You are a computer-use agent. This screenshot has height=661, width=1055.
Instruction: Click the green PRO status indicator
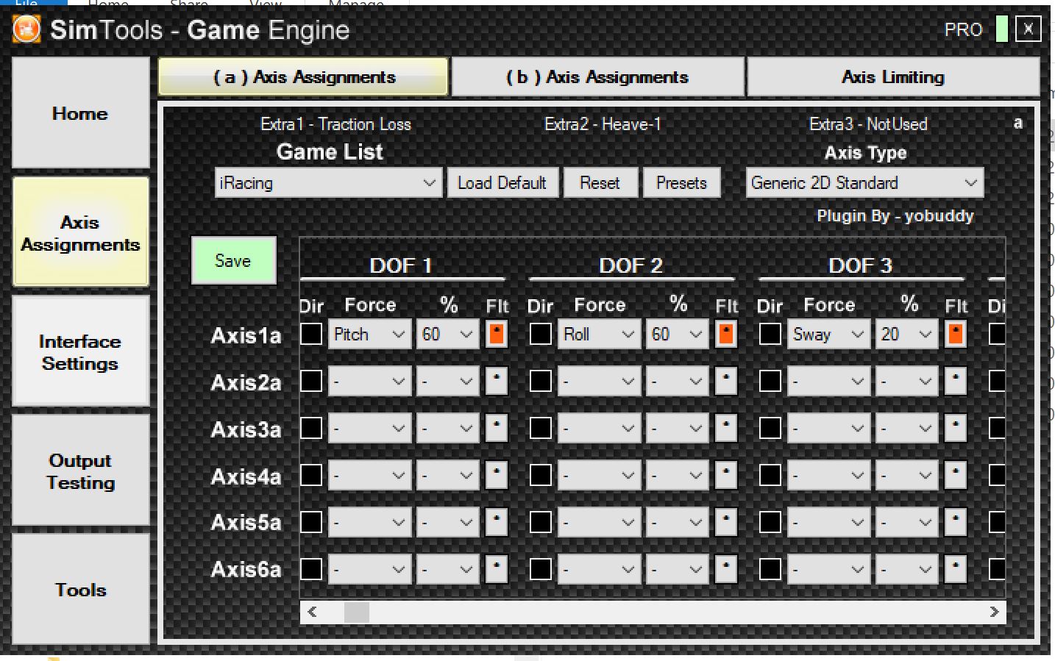coord(1001,29)
